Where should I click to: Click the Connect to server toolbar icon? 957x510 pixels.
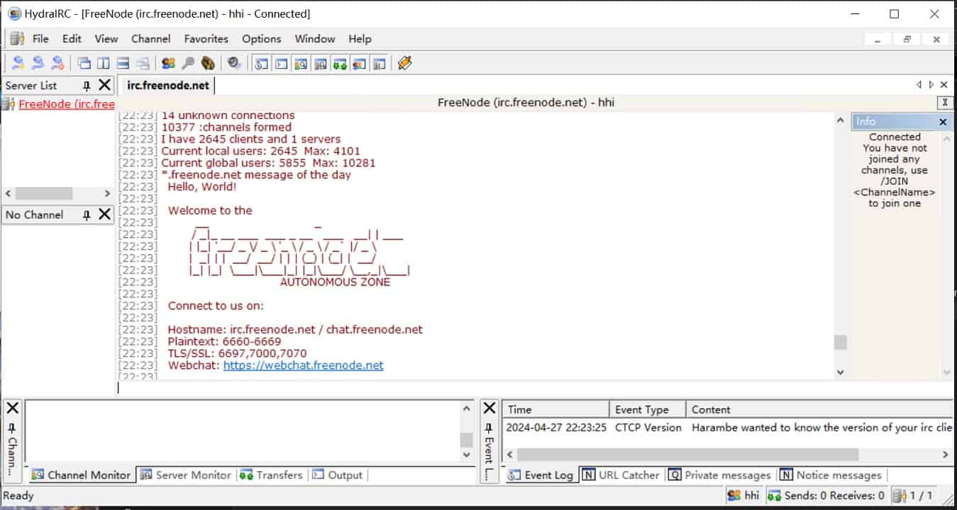[x=18, y=64]
